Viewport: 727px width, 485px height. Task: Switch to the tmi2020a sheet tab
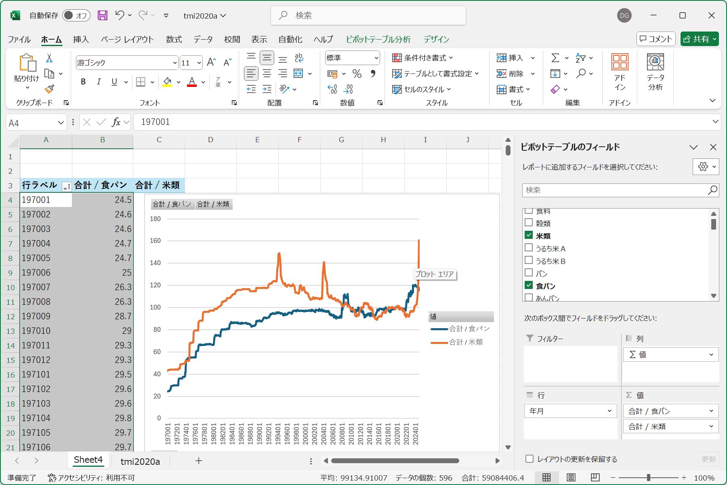[x=140, y=461]
